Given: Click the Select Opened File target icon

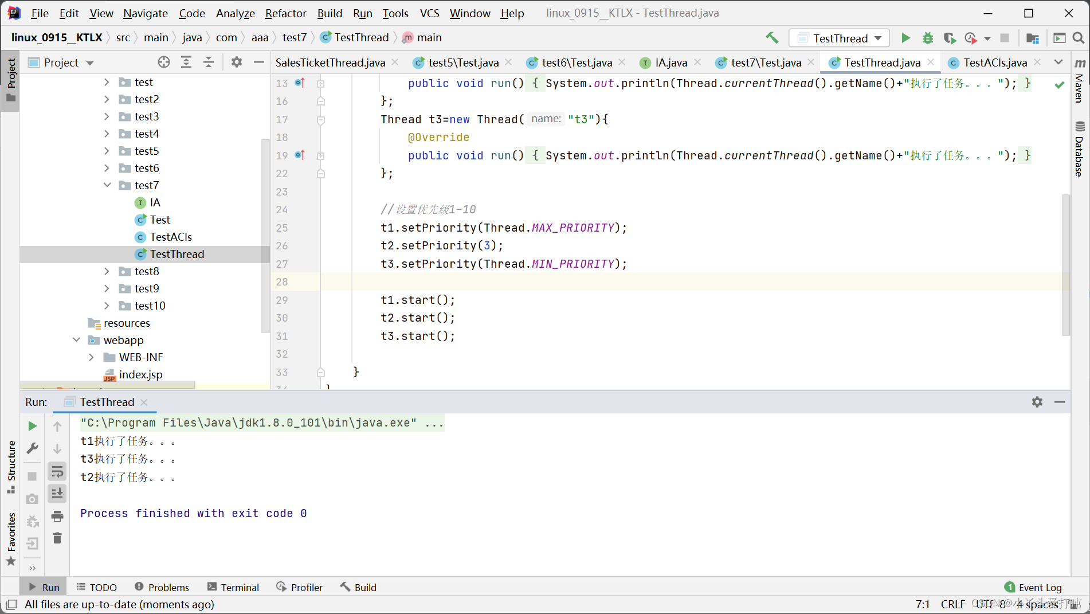Looking at the screenshot, I should (164, 62).
